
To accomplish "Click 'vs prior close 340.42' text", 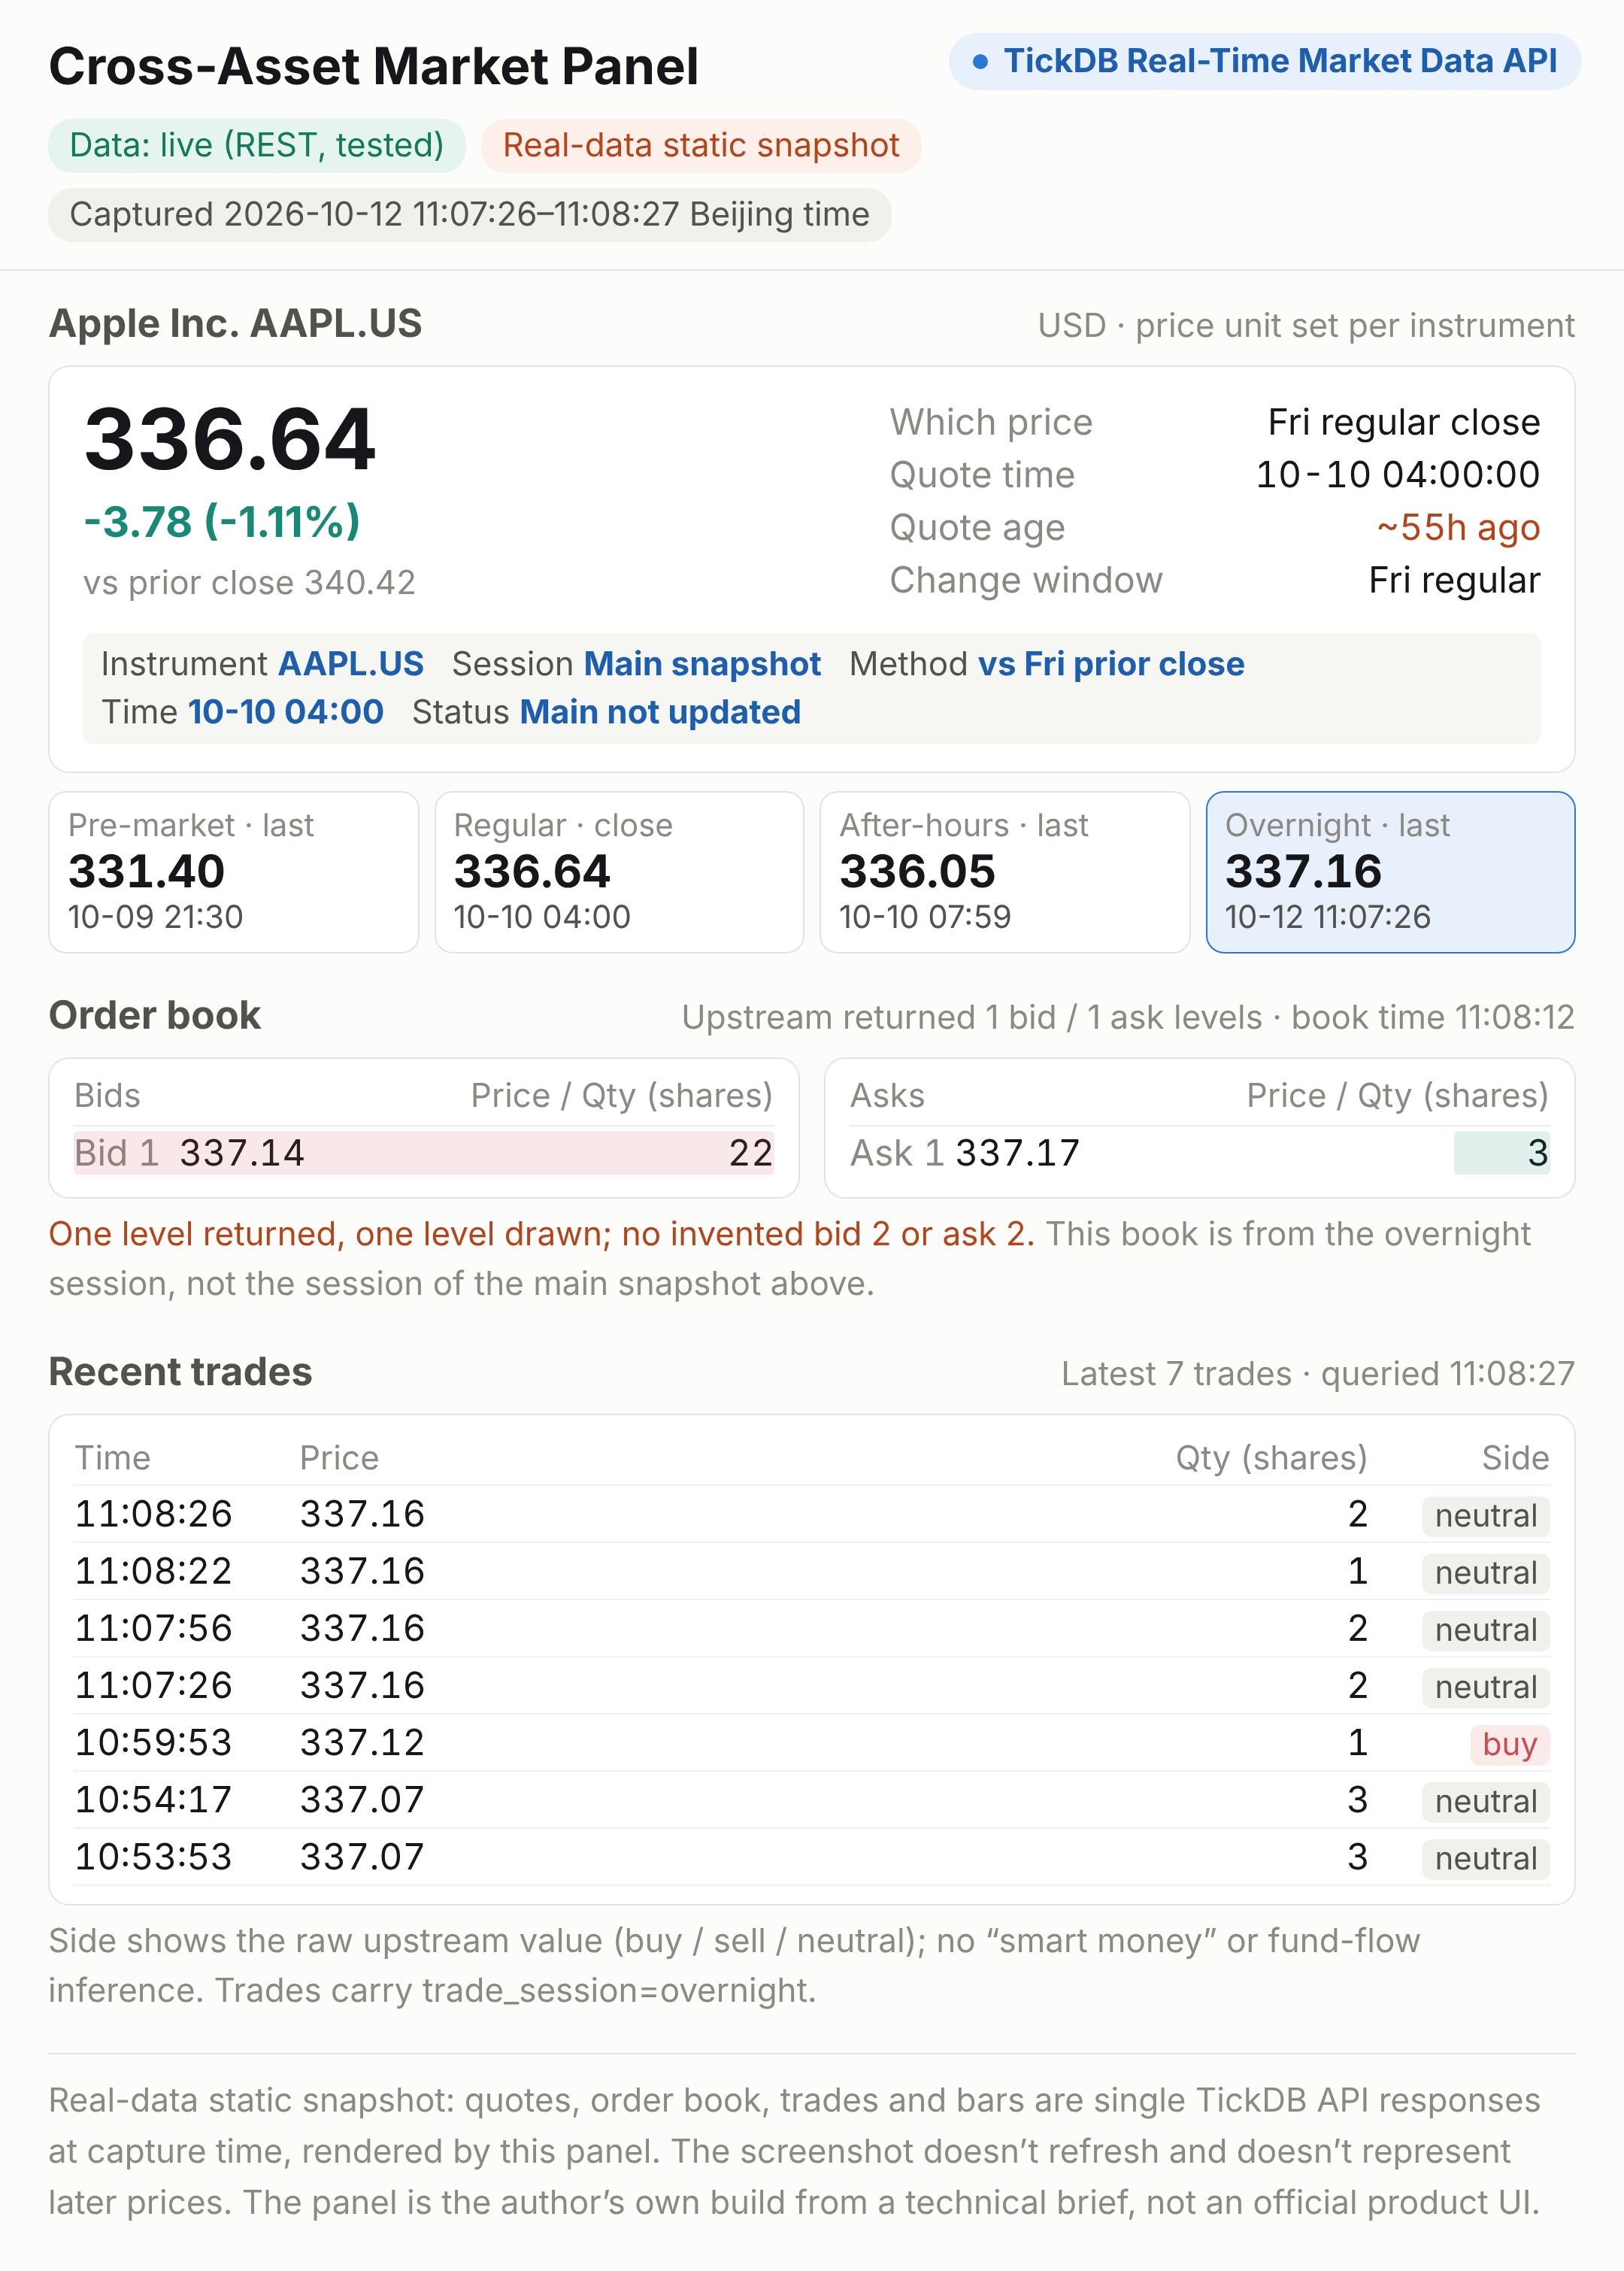I will coord(249,582).
